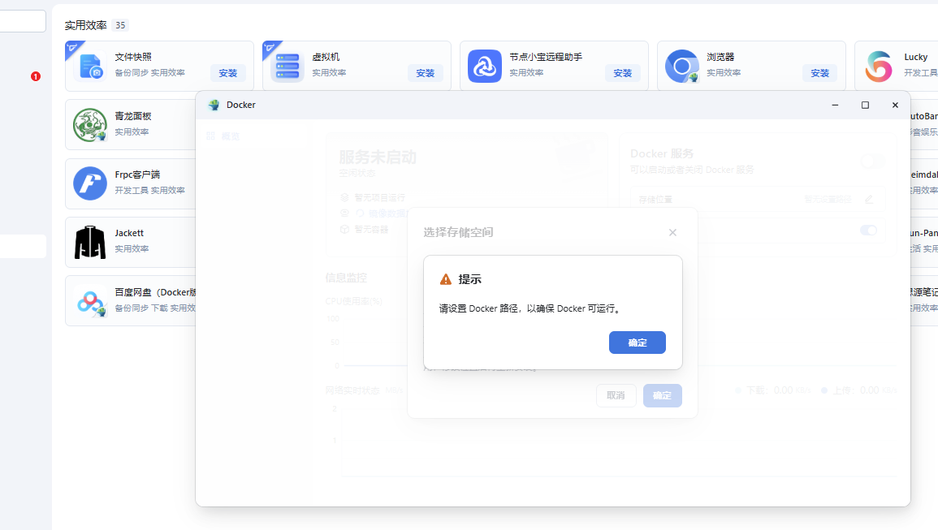The height and width of the screenshot is (530, 938).
Task: Click the 浏览器 app icon
Action: [x=682, y=67]
